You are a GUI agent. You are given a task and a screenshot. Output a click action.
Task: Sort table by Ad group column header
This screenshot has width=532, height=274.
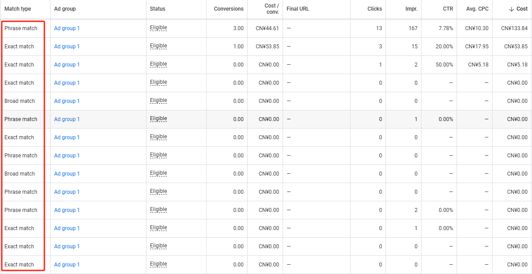[x=65, y=9]
